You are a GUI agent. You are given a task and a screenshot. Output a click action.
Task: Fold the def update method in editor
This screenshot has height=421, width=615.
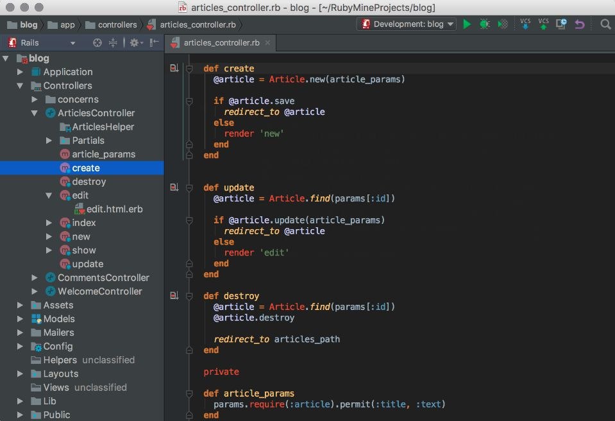pos(189,187)
